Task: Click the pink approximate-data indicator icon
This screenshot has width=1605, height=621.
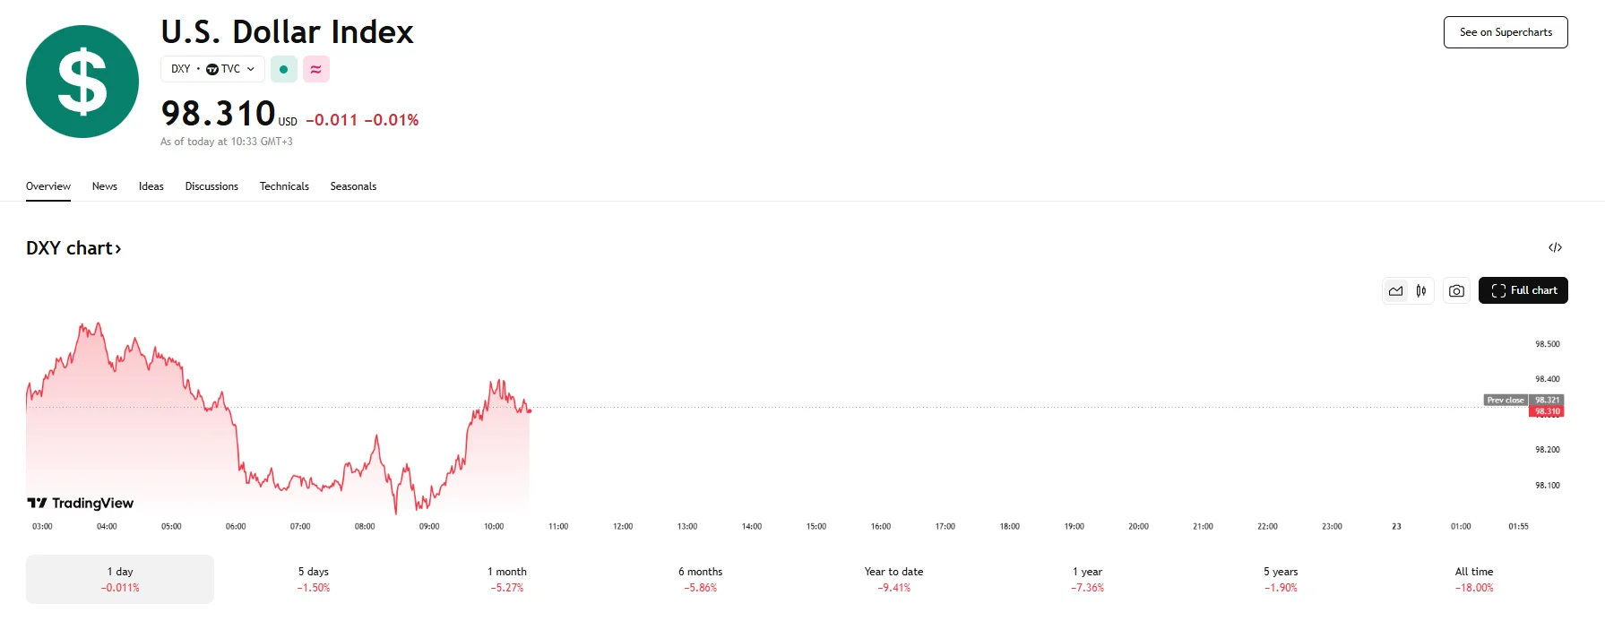Action: 315,69
